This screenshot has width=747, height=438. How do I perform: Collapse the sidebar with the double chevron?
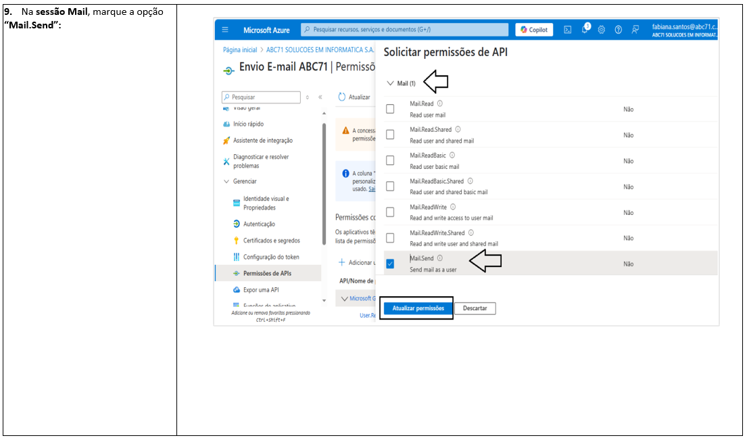click(320, 97)
